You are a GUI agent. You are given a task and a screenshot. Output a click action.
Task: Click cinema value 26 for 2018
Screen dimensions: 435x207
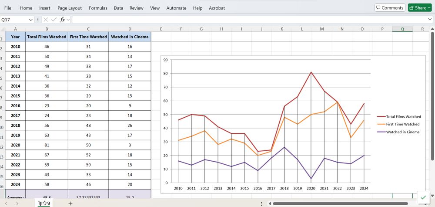coord(130,126)
